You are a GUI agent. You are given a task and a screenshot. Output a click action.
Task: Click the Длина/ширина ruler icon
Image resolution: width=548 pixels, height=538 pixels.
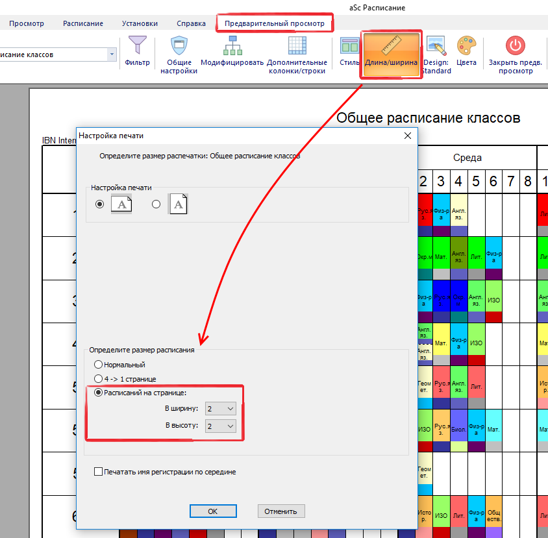[x=392, y=48]
